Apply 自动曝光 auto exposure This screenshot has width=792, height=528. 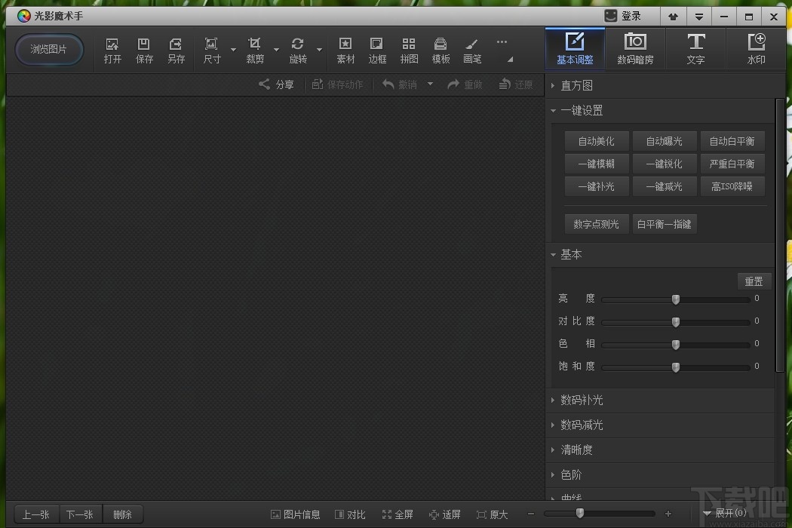[665, 141]
